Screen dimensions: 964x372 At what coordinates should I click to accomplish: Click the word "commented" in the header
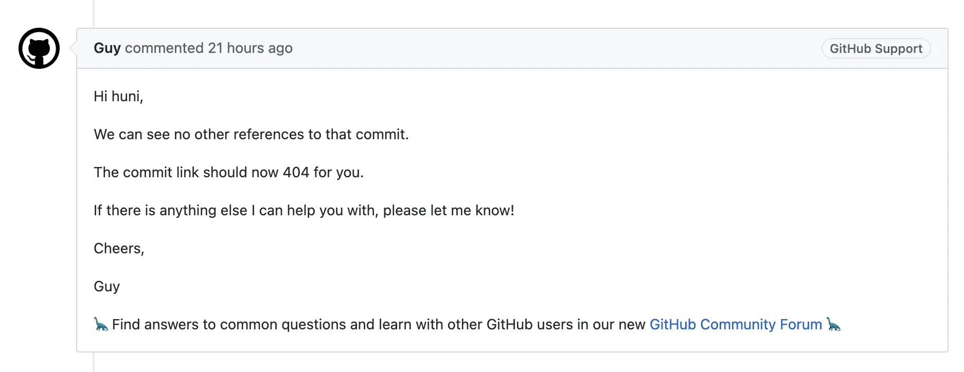(164, 48)
